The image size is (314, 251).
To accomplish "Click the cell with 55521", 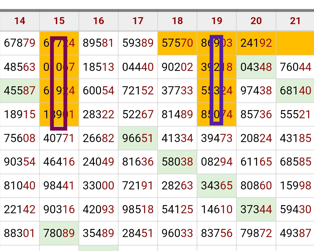I will (x=295, y=114).
